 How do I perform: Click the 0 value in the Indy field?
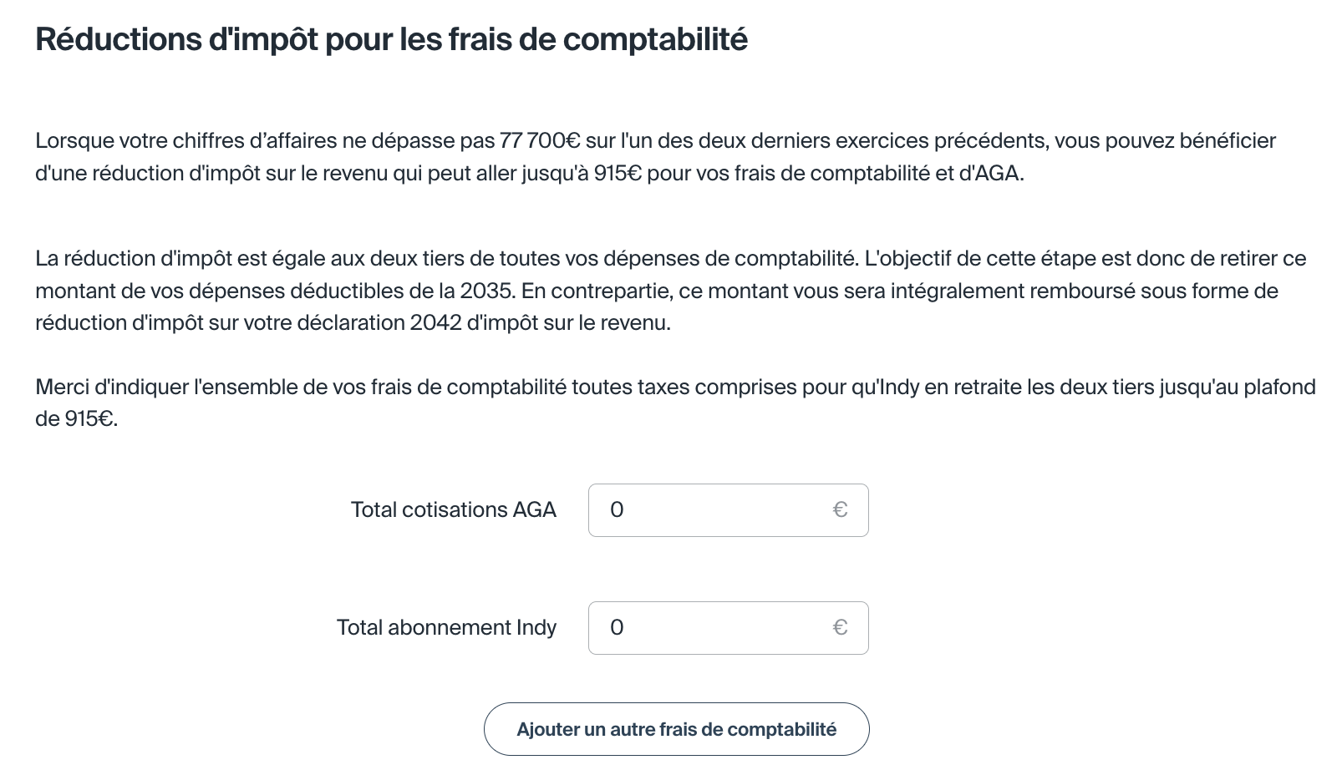point(617,628)
